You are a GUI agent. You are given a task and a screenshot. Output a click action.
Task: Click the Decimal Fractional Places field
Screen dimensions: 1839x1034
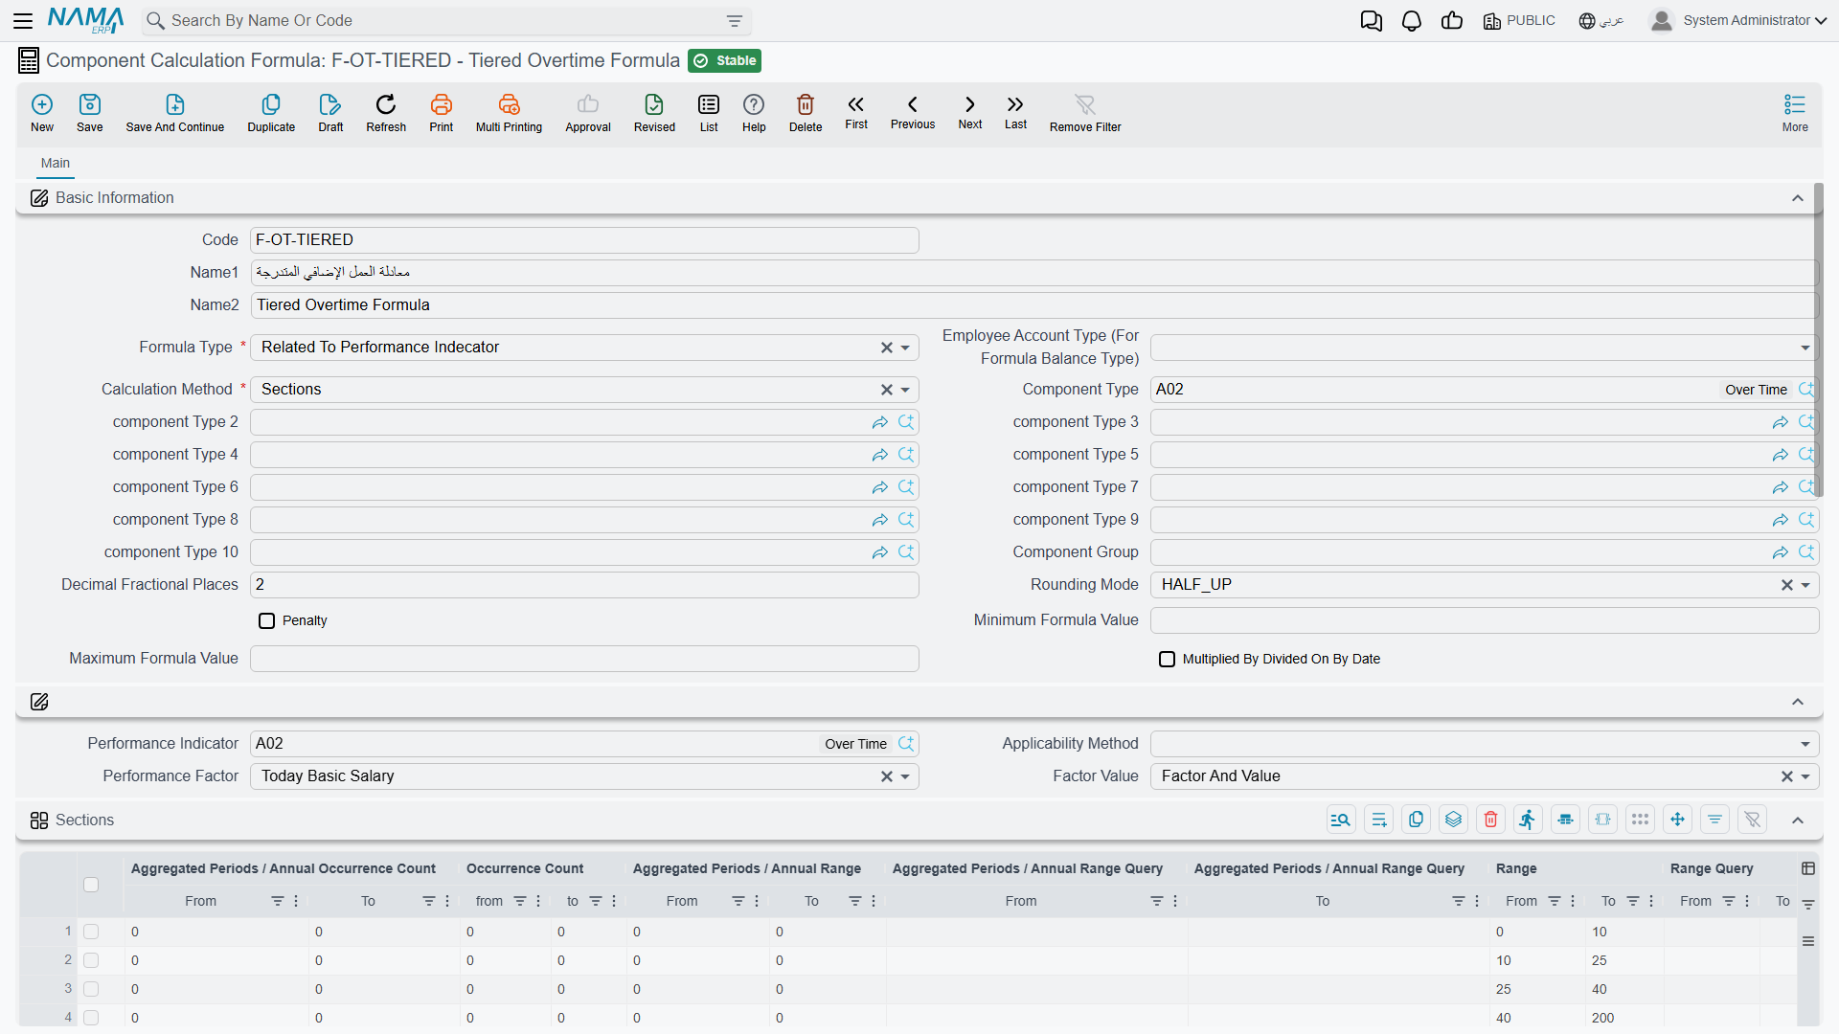tap(584, 585)
